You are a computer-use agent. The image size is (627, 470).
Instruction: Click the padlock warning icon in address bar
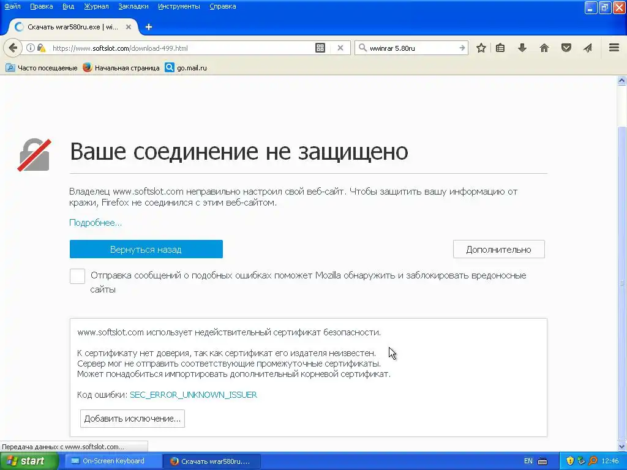point(41,48)
